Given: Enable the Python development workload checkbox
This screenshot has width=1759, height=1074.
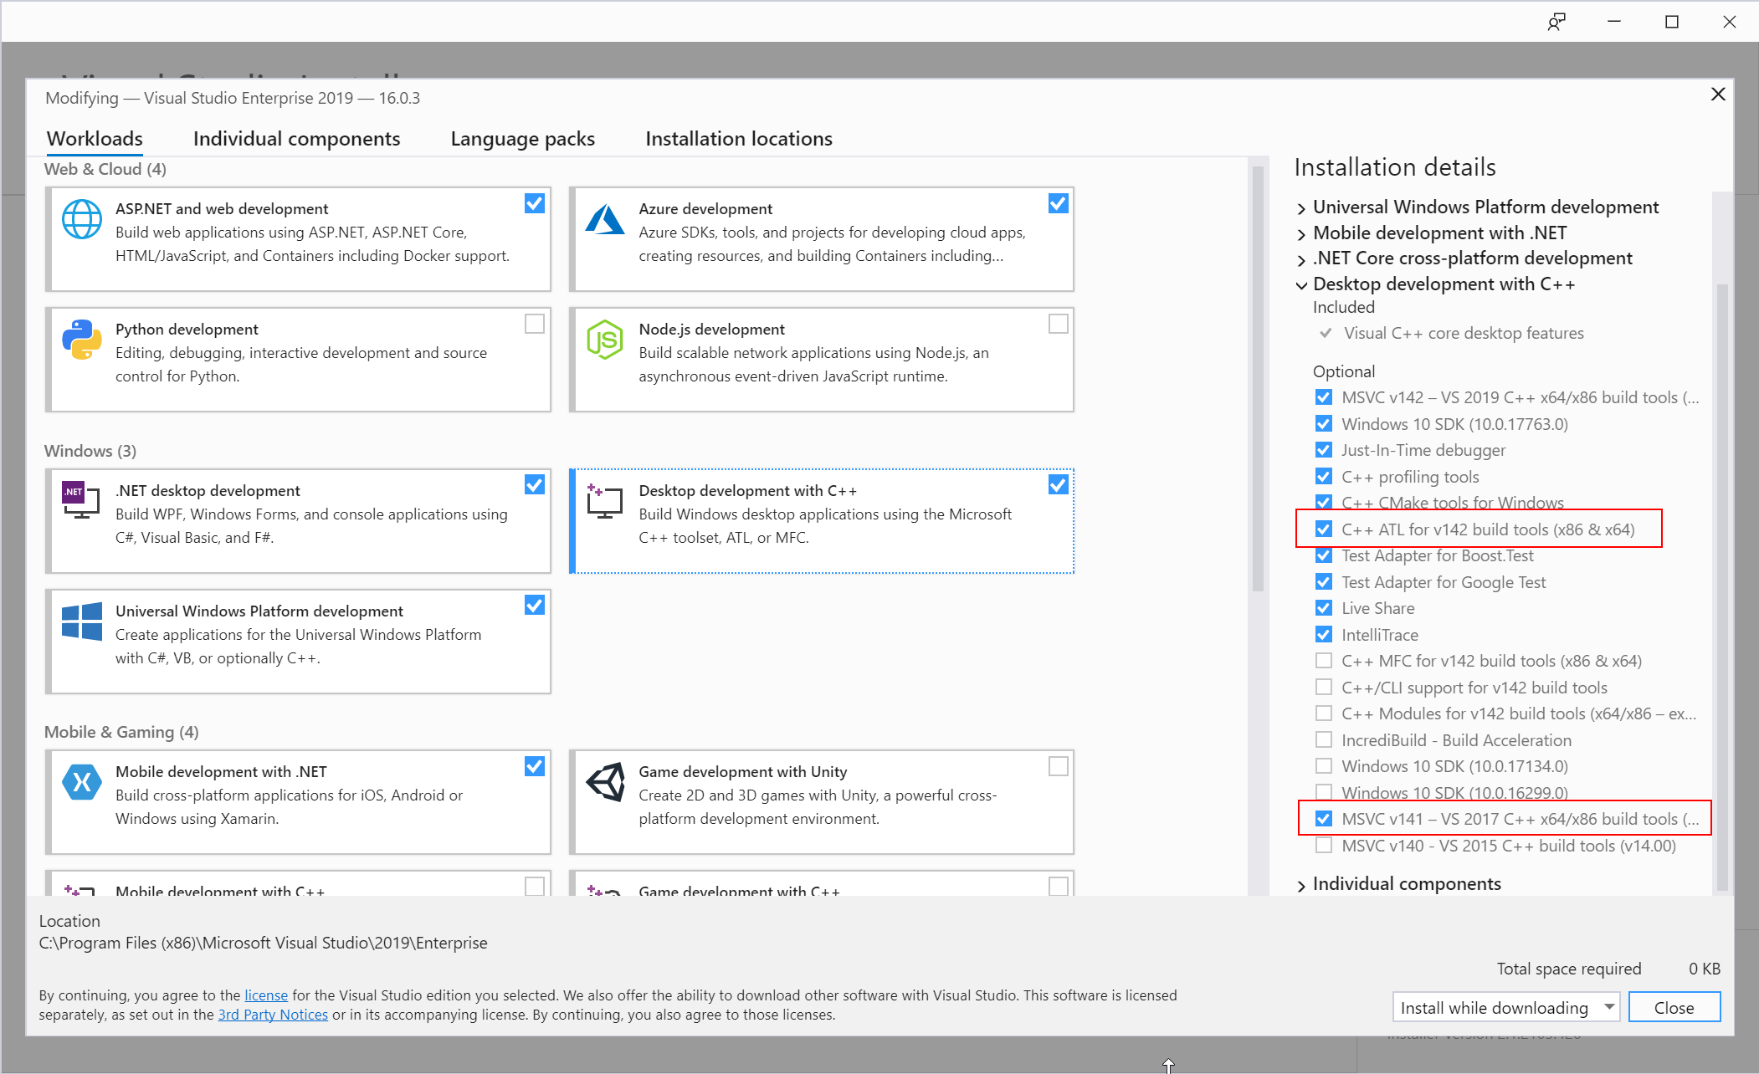Looking at the screenshot, I should tap(534, 324).
